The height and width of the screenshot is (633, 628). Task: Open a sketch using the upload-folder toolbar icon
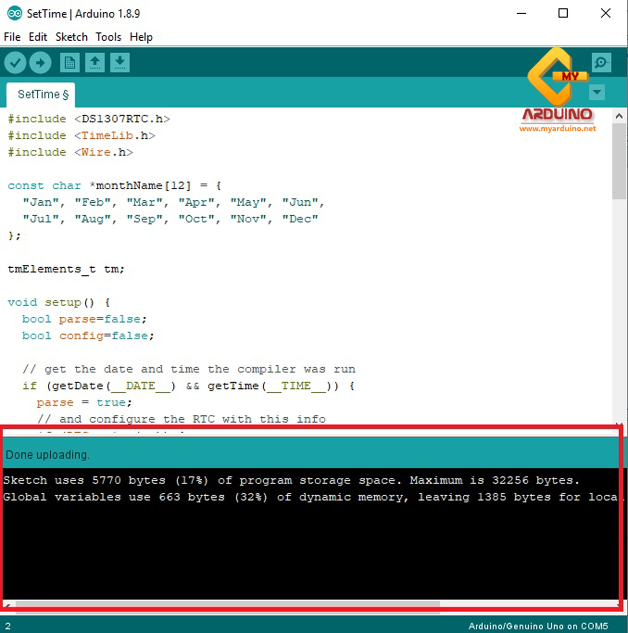(95, 62)
